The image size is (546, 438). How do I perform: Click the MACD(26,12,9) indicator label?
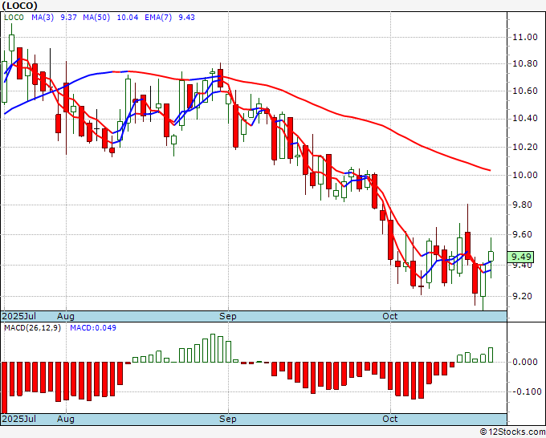32,328
